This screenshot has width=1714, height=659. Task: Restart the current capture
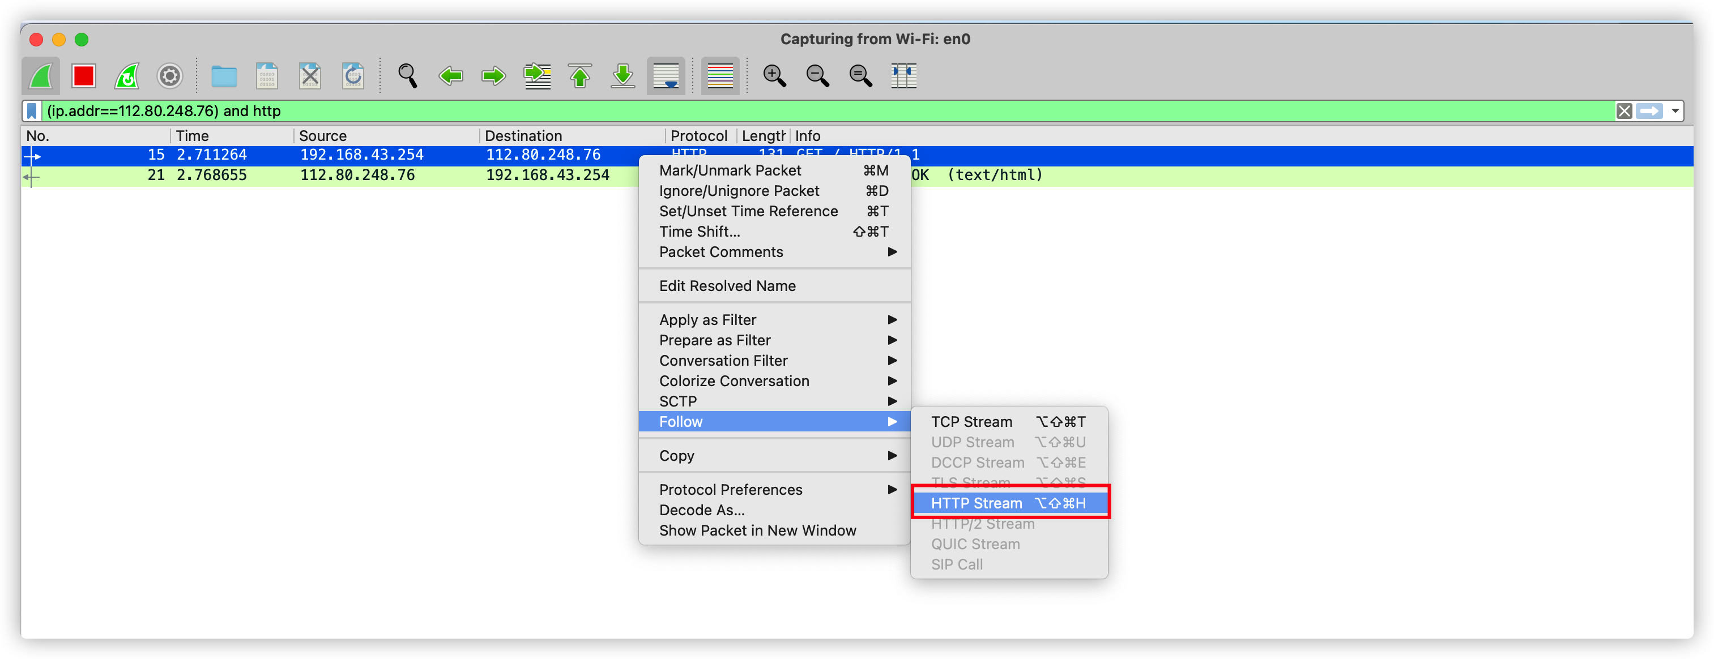point(126,76)
